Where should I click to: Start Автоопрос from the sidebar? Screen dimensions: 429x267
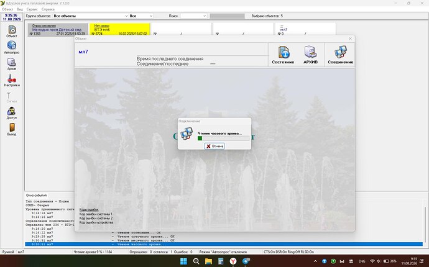point(11,47)
